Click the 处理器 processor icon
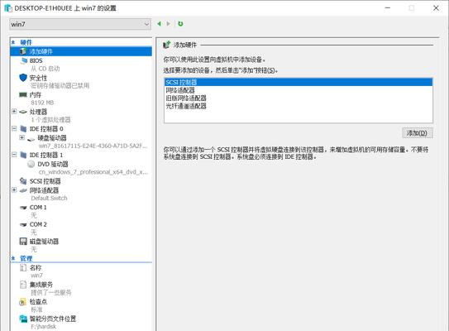The height and width of the screenshot is (331, 449). coord(23,112)
